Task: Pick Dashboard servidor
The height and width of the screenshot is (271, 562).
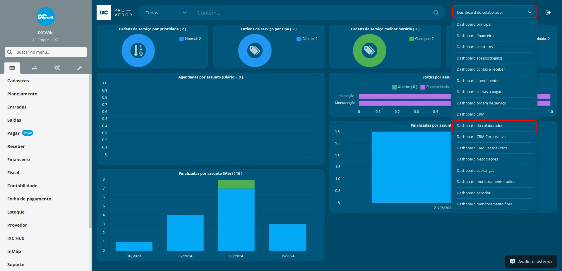Action: tap(494, 193)
